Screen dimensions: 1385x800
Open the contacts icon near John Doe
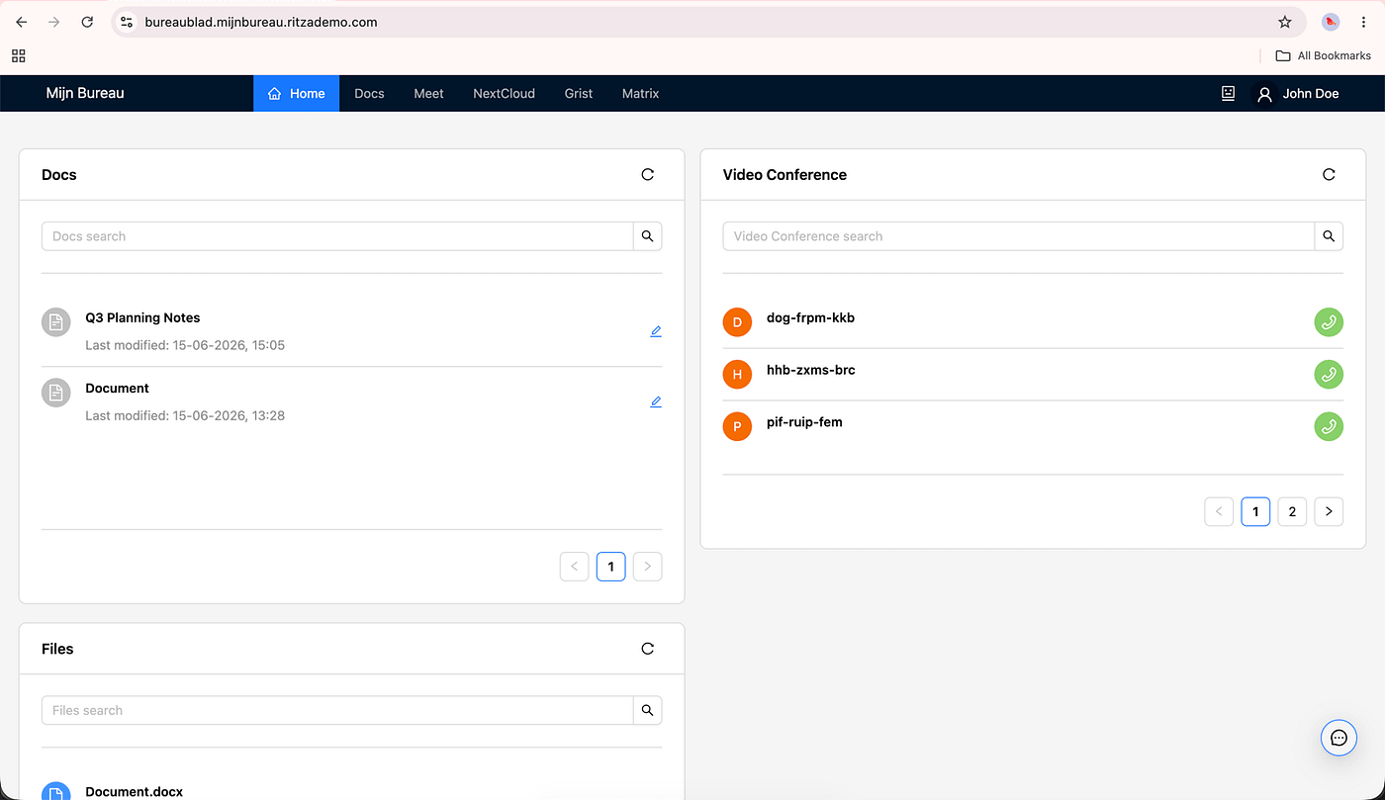coord(1228,93)
